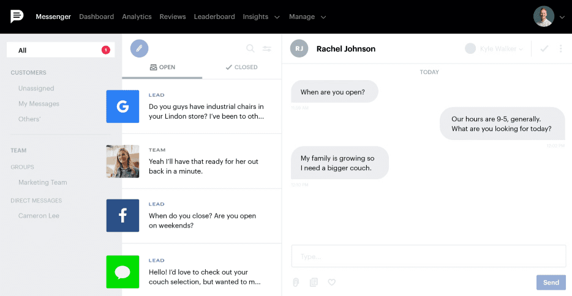Open the message templates icon
The width and height of the screenshot is (572, 296).
point(314,282)
